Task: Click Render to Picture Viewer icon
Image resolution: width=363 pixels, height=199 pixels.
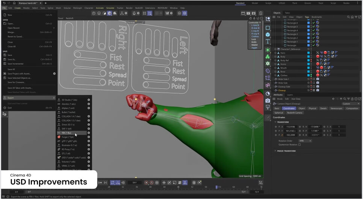Action: click(248, 13)
